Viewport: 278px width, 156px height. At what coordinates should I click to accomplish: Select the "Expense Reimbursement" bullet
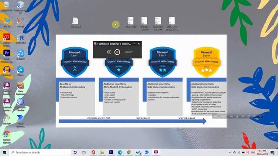[158, 92]
